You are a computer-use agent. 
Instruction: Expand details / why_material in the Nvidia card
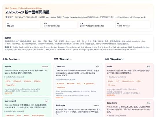[x=14, y=77]
